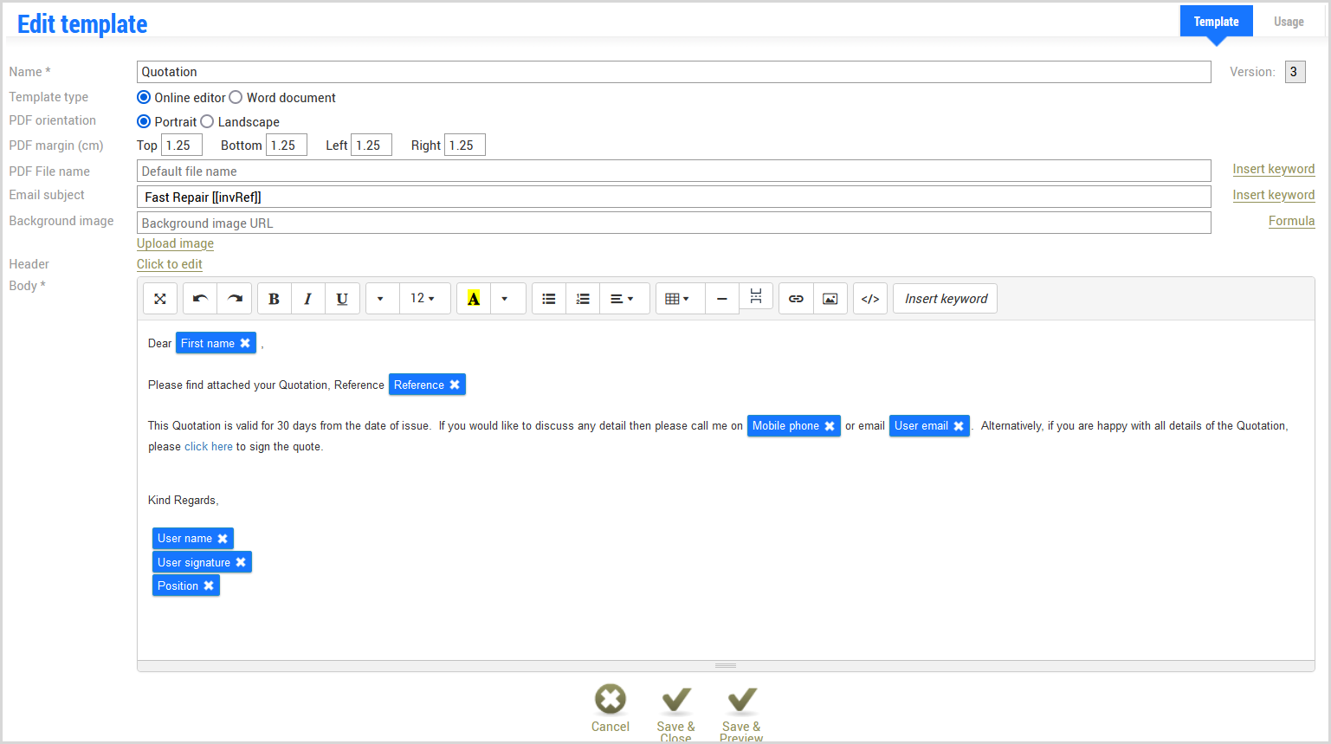Insert an unordered bullet list

(x=549, y=299)
